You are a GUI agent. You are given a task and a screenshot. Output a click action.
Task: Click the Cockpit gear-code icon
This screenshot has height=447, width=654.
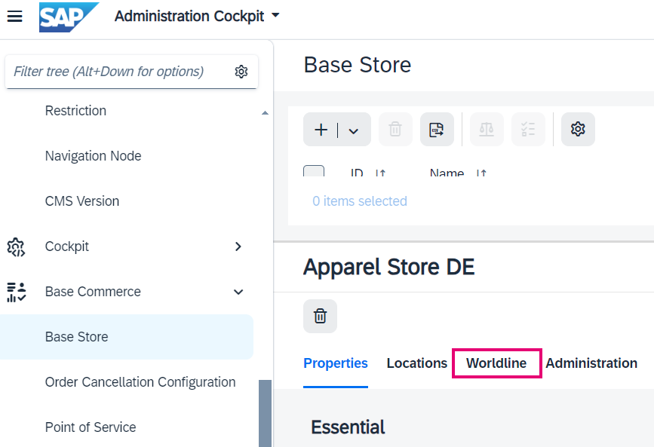17,246
